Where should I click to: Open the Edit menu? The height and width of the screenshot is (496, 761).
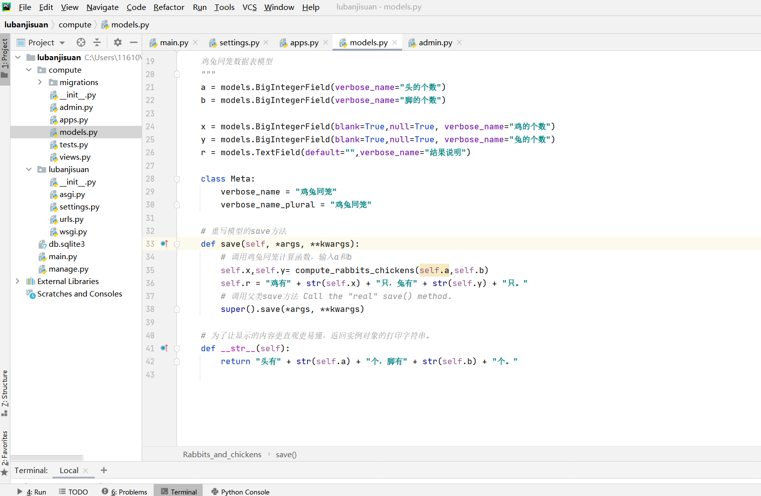[x=46, y=7]
